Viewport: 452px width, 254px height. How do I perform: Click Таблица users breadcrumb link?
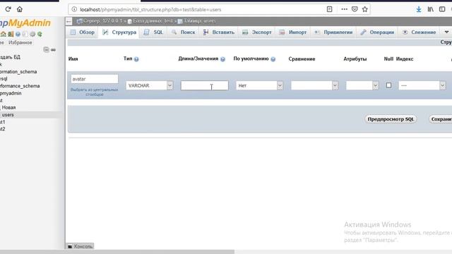click(196, 21)
